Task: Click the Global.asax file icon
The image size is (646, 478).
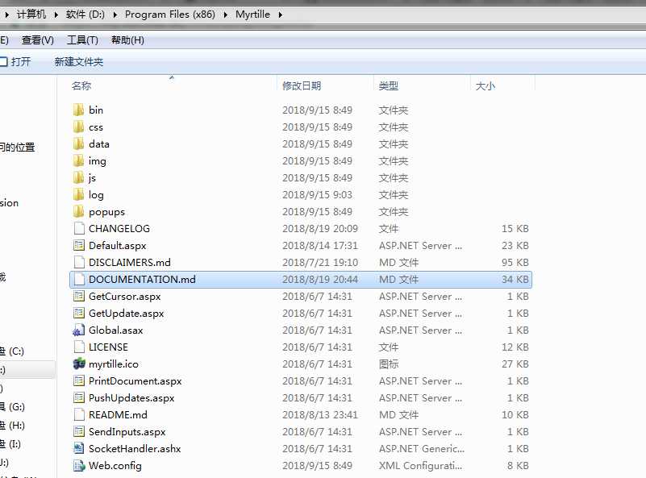Action: tap(79, 330)
